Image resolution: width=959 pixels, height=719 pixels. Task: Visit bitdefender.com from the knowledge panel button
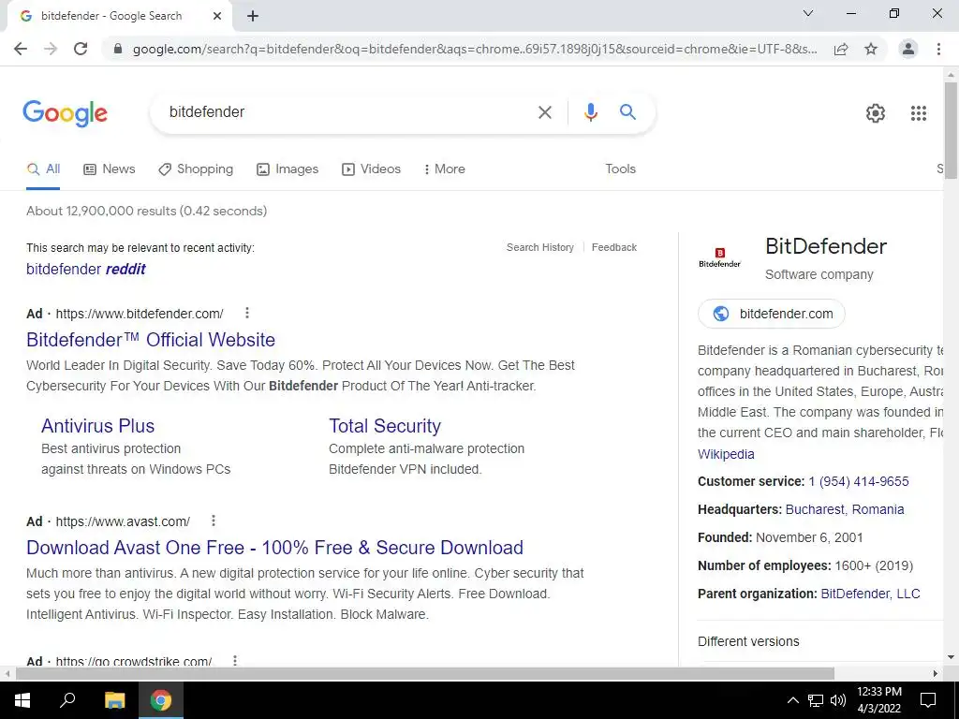click(x=772, y=314)
